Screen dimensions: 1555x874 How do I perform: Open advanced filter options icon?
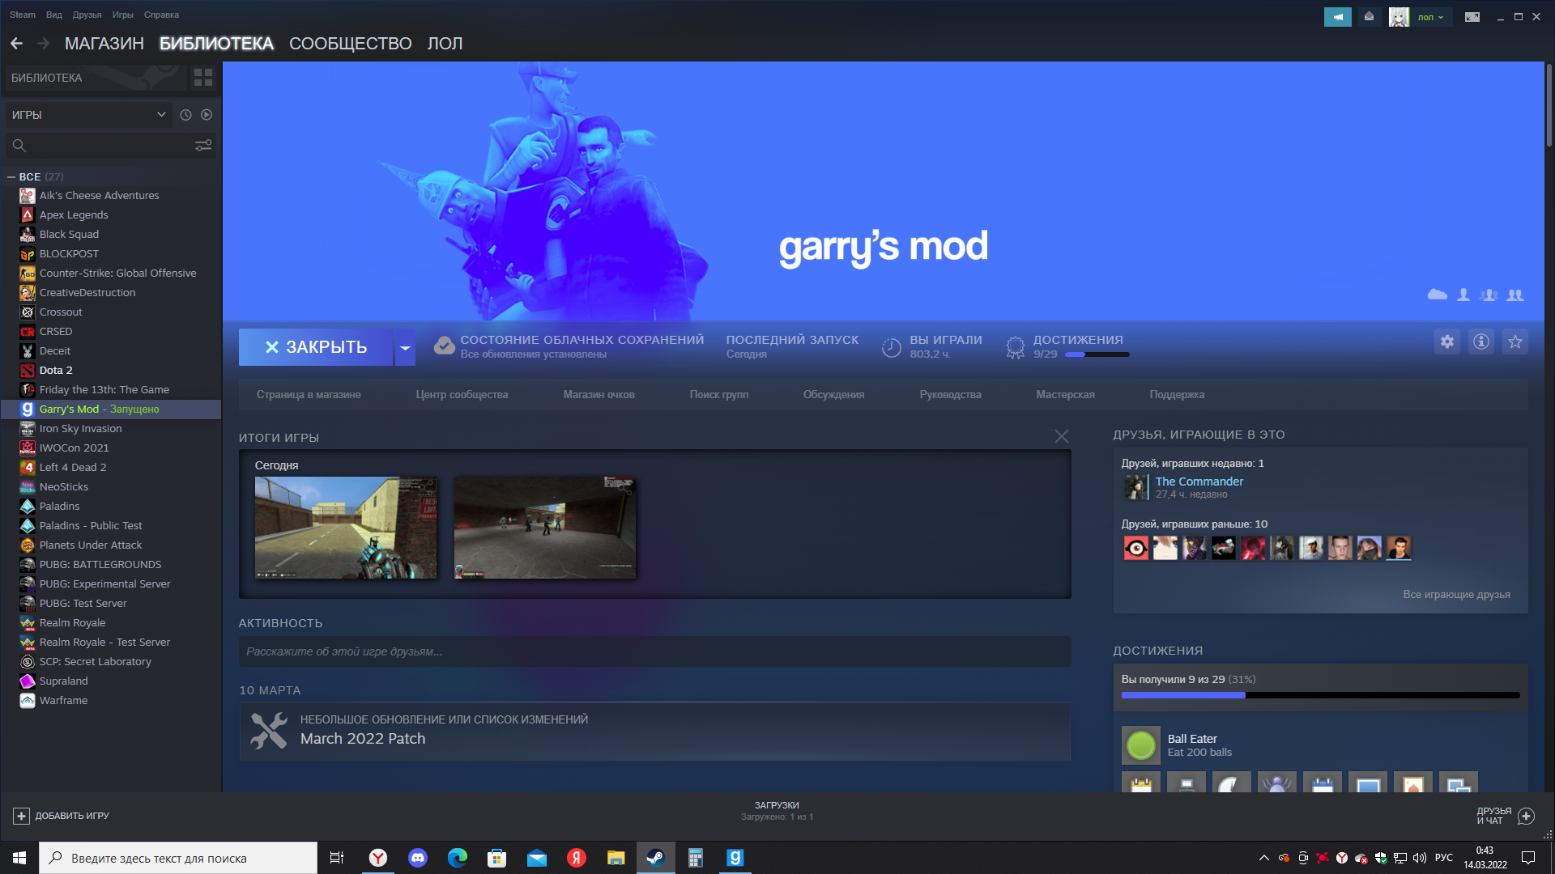203,145
